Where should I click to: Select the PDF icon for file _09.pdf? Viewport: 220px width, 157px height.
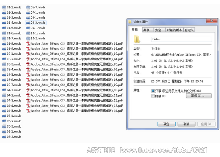click(x=28, y=85)
